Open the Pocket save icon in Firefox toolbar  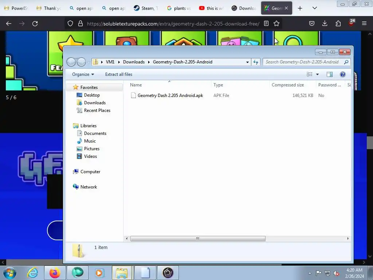click(x=312, y=24)
